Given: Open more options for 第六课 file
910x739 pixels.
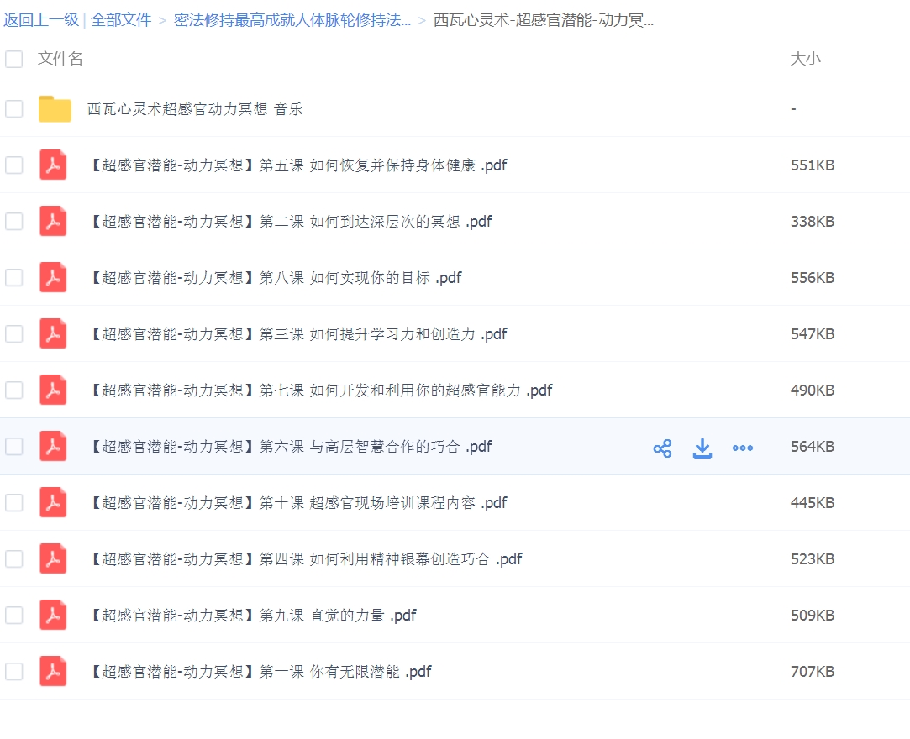Looking at the screenshot, I should coord(743,448).
